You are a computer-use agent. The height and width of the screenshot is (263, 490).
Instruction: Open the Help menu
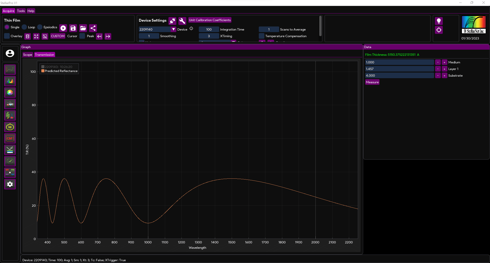pos(31,11)
